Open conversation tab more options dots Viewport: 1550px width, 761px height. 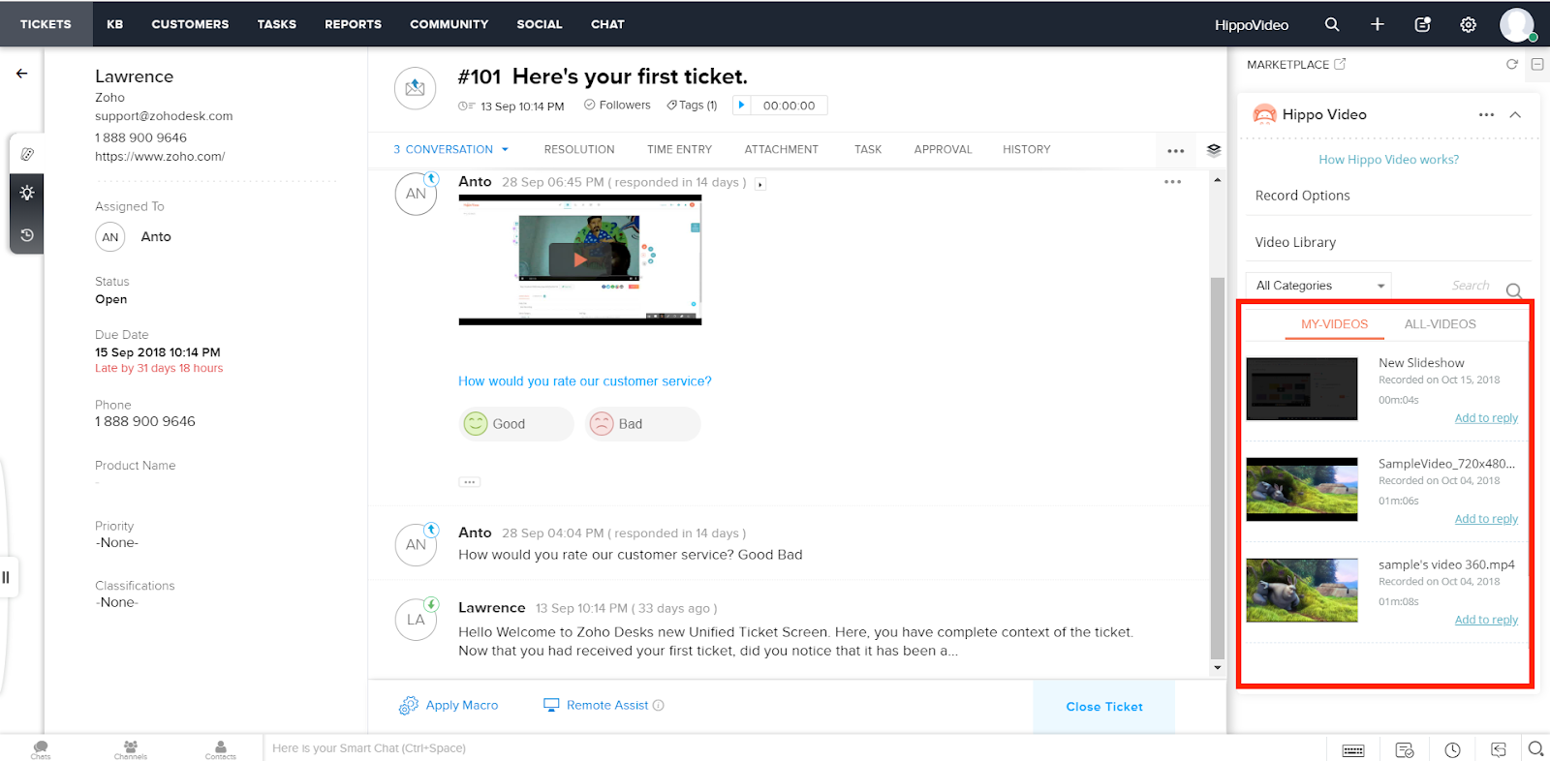pos(1175,150)
